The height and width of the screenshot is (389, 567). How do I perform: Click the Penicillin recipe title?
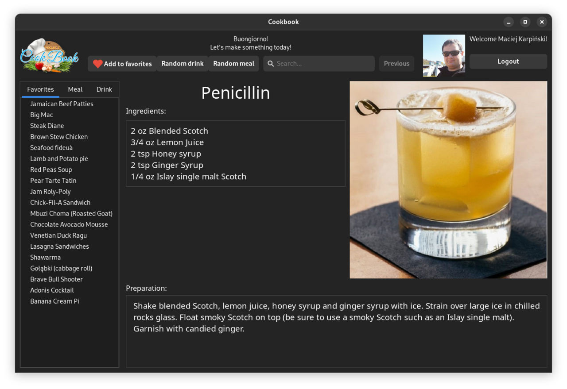236,93
